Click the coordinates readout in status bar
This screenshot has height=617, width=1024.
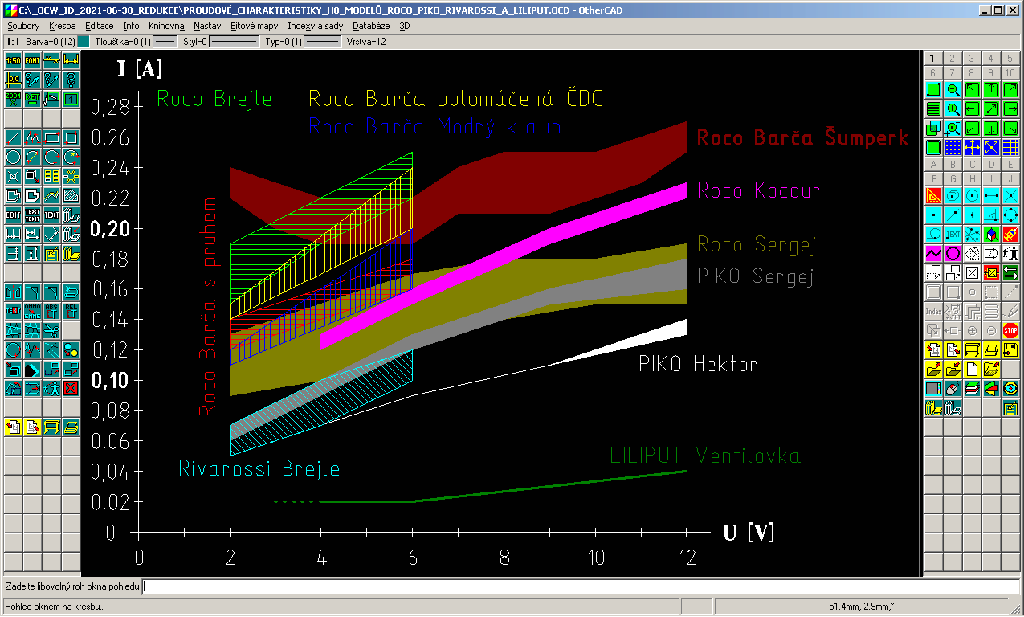pyautogui.click(x=861, y=606)
